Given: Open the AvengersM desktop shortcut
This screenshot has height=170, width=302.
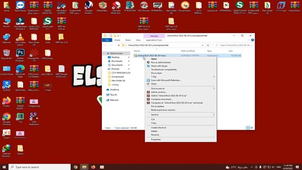Looking at the screenshot, I should click(34, 55).
